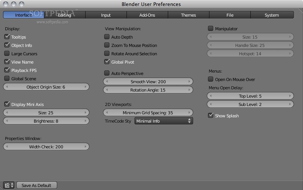This screenshot has height=190, width=303.
Task: Decrease Top Level delay with left arrow
Action: 211,96
